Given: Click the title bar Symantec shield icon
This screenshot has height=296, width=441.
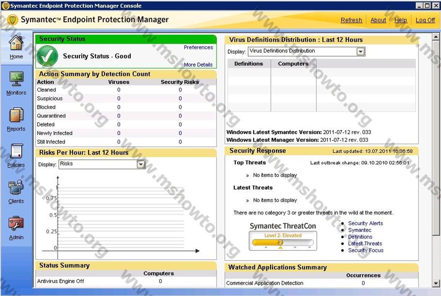Looking at the screenshot, I should 5,6.
